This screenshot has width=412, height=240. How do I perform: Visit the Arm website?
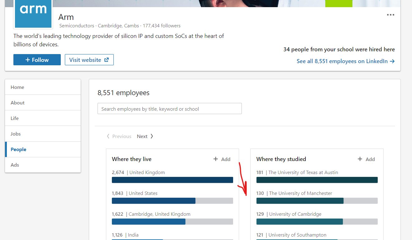(x=89, y=60)
